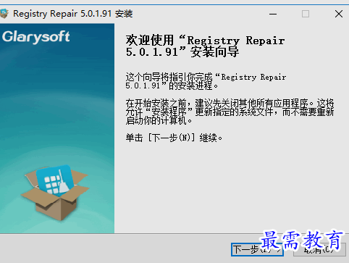Image resolution: width=349 pixels, height=263 pixels.
Task: Click the installer icon in the title bar
Action: click(4, 14)
